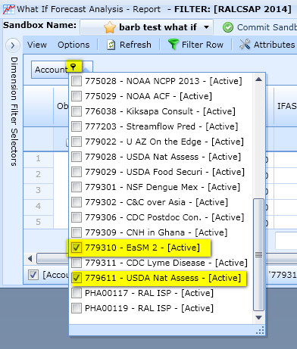
Task: Uncheck 779310 - EaSM 2 checkbox
Action: click(x=77, y=248)
